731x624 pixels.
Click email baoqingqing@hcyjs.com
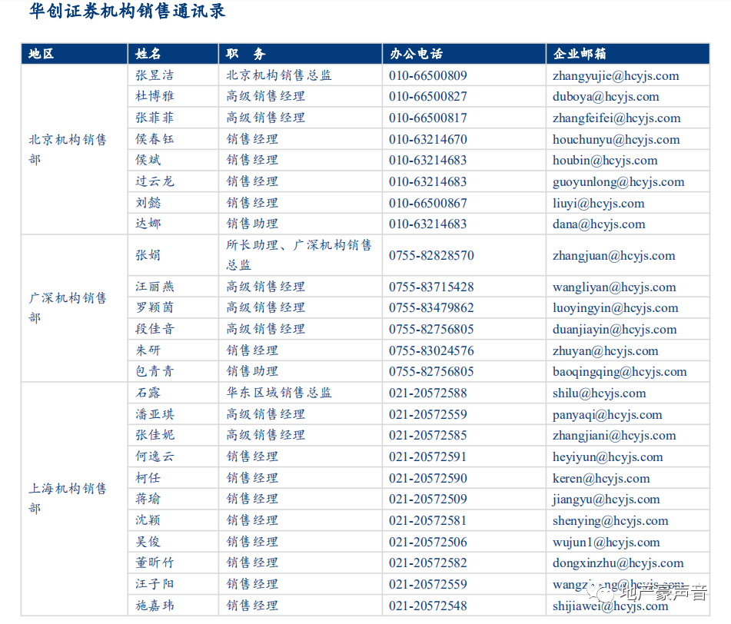coord(620,373)
